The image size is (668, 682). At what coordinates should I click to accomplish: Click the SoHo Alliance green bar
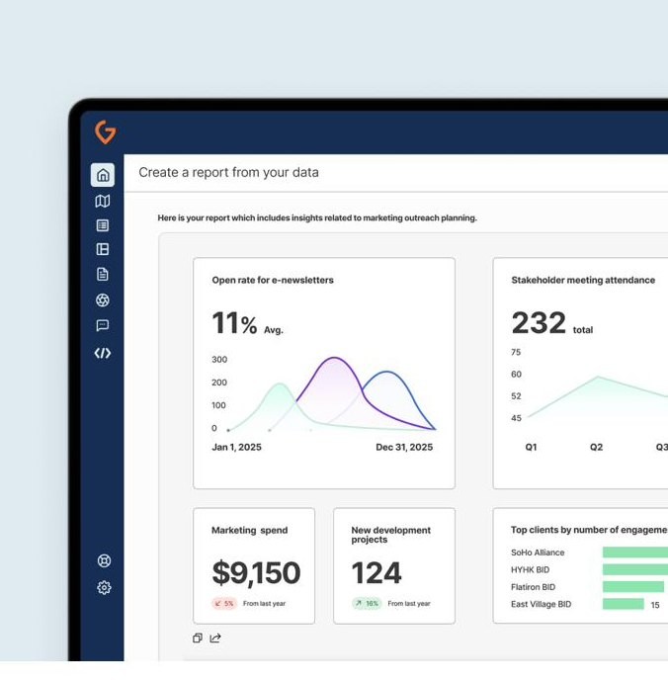pos(635,553)
